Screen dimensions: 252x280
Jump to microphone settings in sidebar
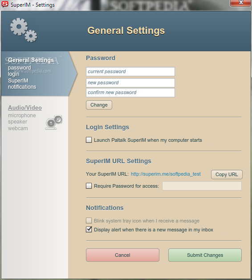pos(22,115)
